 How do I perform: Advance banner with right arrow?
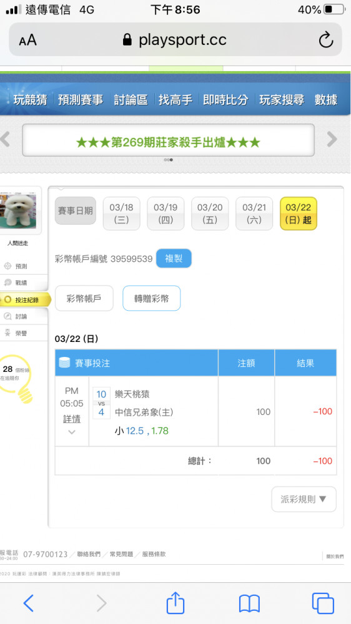(x=332, y=139)
